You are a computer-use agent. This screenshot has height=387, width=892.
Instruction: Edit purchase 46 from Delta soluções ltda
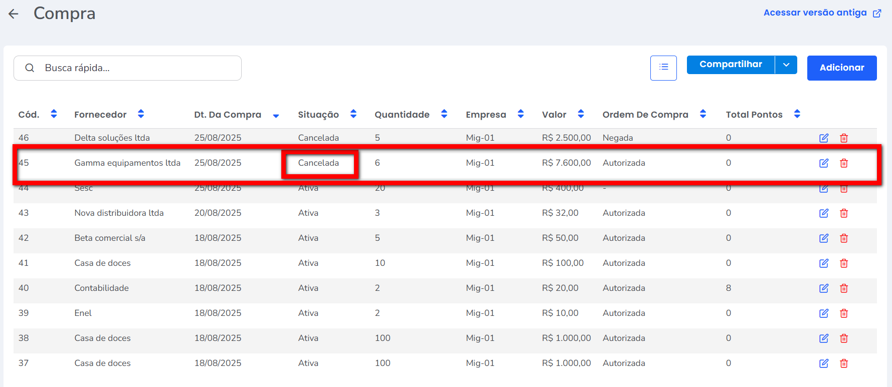823,138
